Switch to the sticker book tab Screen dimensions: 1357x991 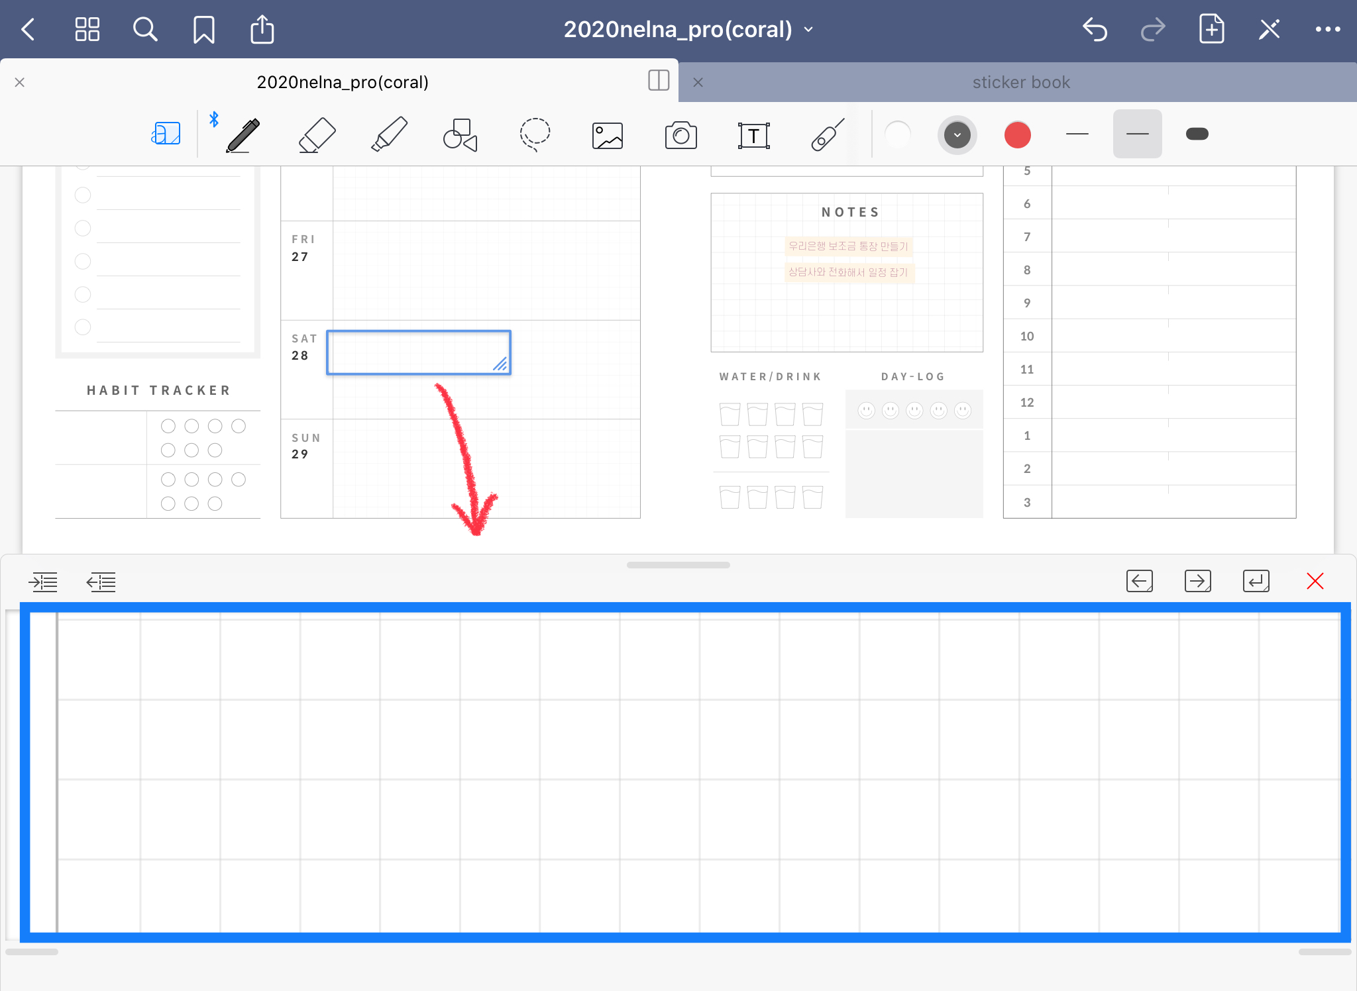coord(1020,82)
